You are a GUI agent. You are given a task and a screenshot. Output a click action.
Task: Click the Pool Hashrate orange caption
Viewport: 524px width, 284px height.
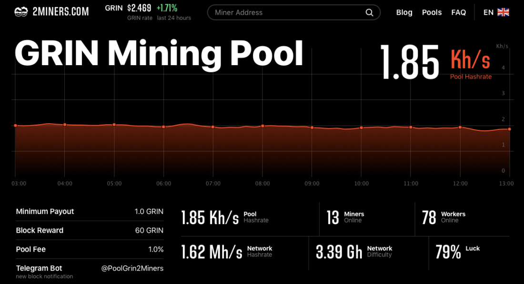[471, 77]
